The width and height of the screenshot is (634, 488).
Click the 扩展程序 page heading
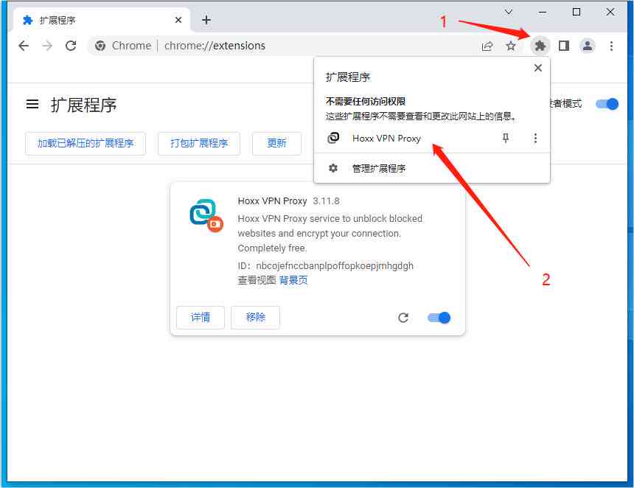84,105
